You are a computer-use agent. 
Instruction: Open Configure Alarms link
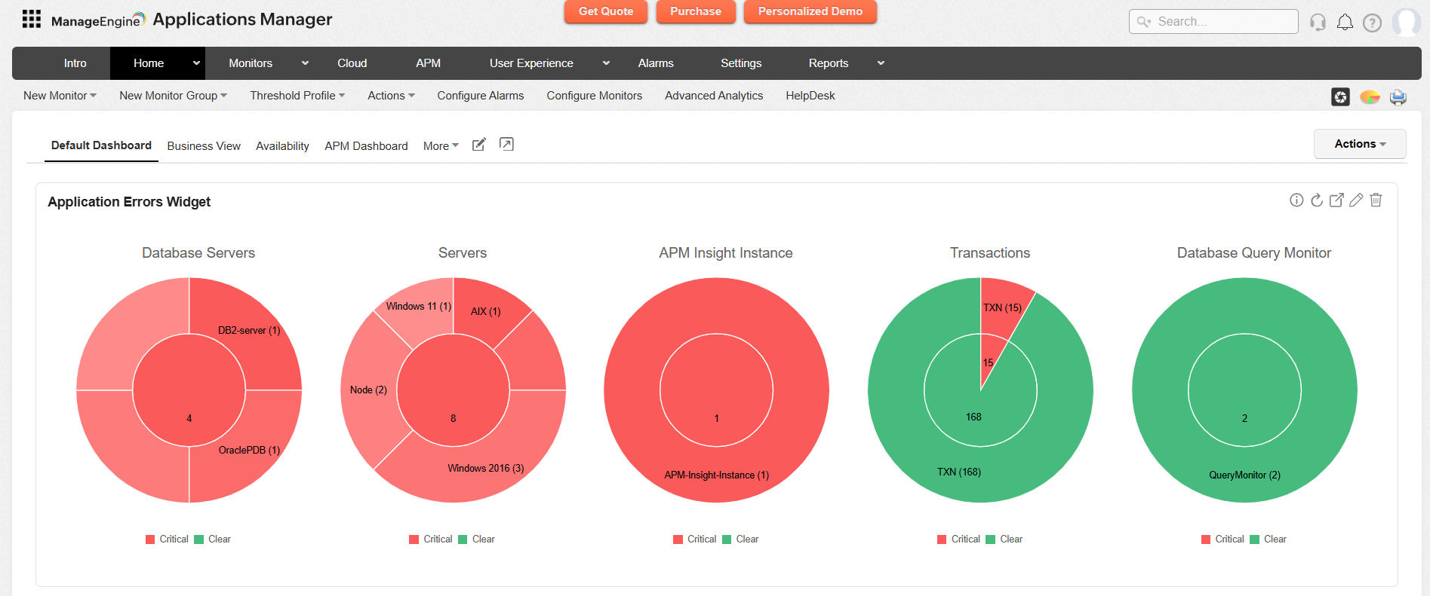pyautogui.click(x=481, y=96)
